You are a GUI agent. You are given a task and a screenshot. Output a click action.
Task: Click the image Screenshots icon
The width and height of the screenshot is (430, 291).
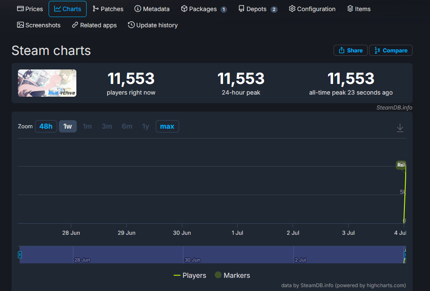pyautogui.click(x=20, y=25)
